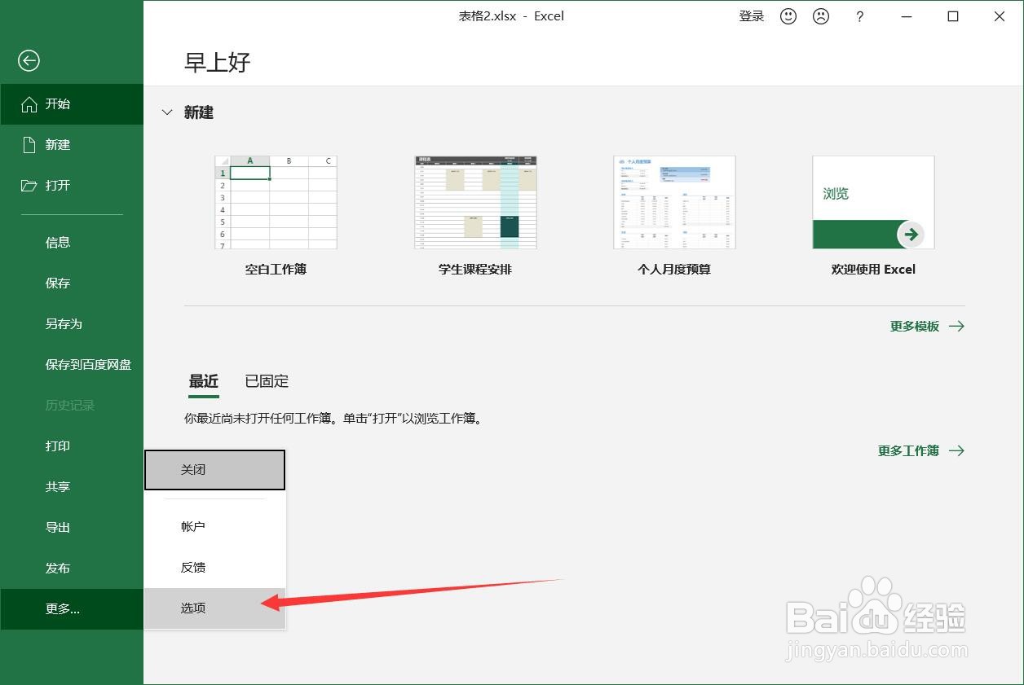Click the 早上好 greeting heading

(x=217, y=62)
